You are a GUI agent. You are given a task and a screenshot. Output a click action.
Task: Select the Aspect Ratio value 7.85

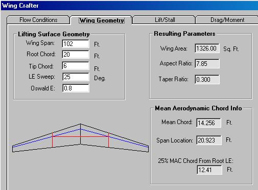tap(207, 64)
